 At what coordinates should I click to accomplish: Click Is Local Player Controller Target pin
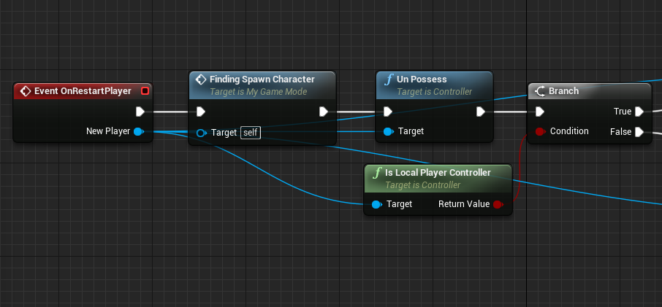pos(376,205)
